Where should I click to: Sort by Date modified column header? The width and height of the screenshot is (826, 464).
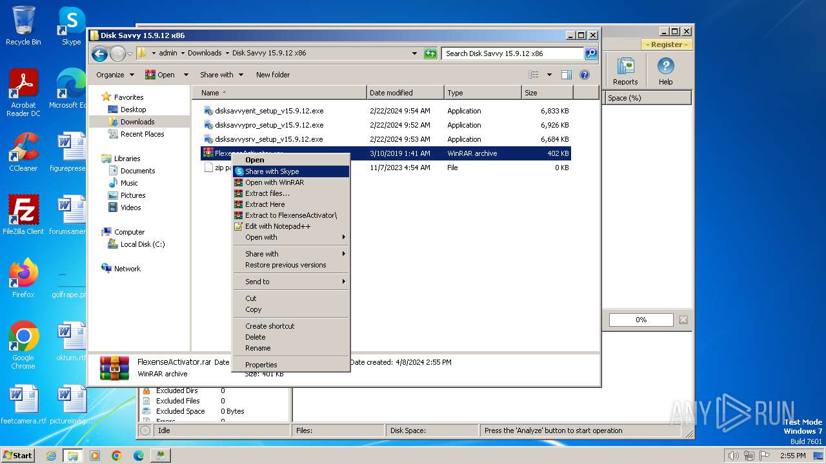(x=405, y=93)
